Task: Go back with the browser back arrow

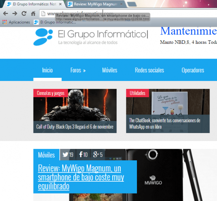Action: coord(6,13)
